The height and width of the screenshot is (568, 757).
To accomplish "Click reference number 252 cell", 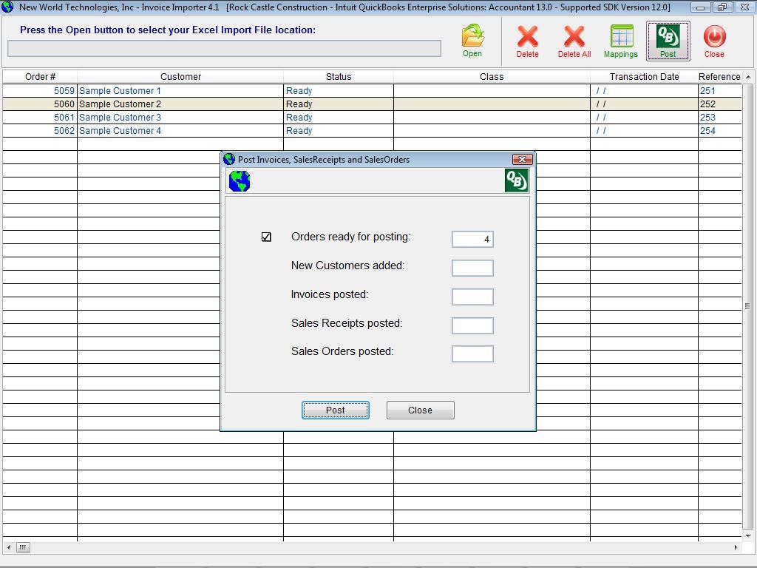I will pos(720,104).
